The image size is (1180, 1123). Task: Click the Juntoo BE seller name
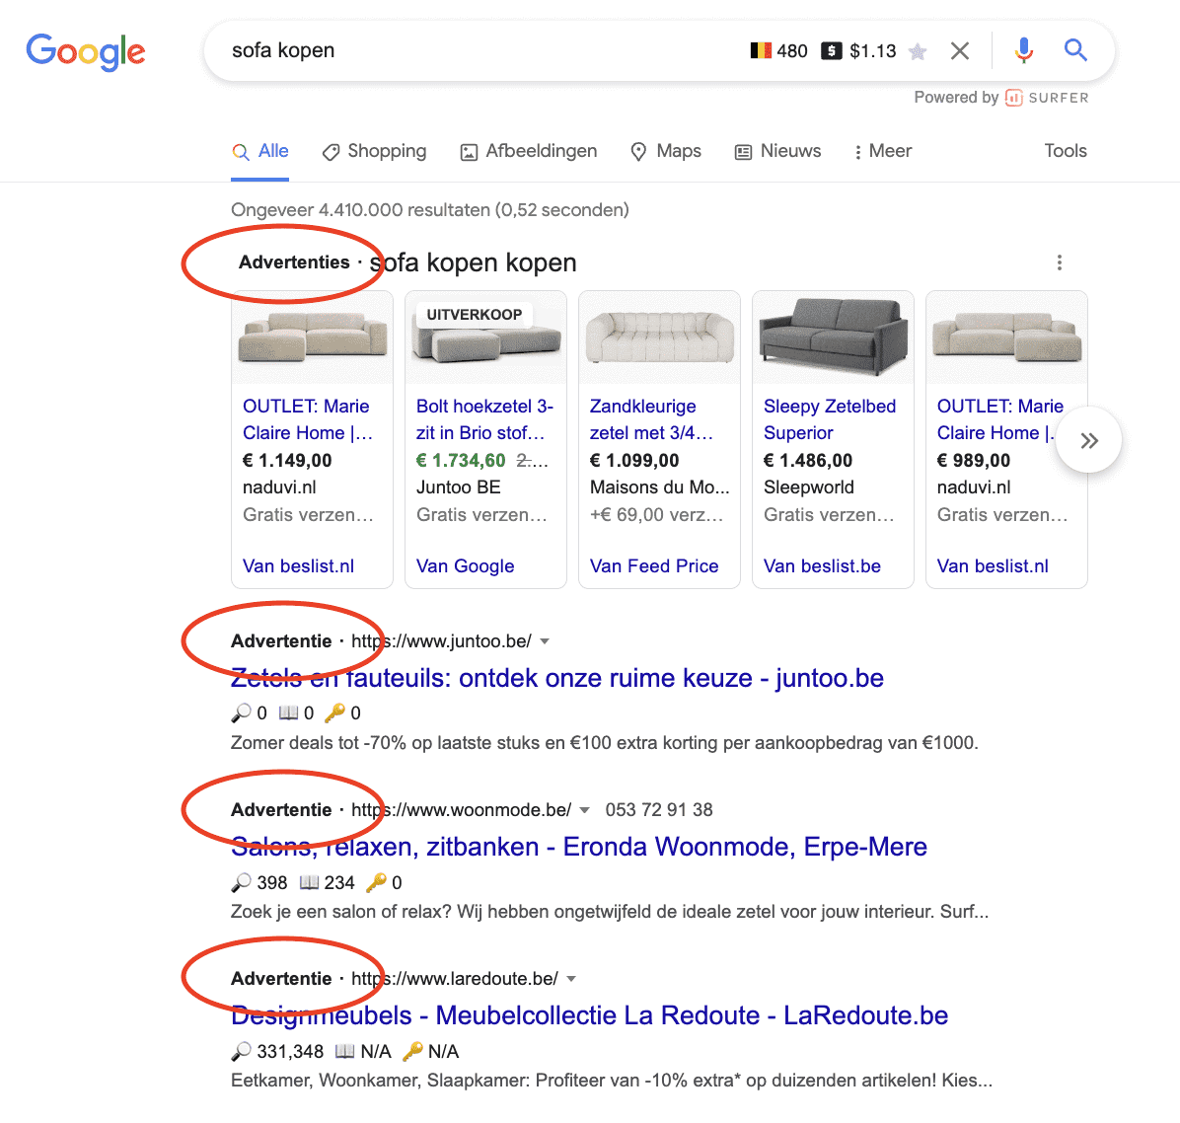[459, 487]
